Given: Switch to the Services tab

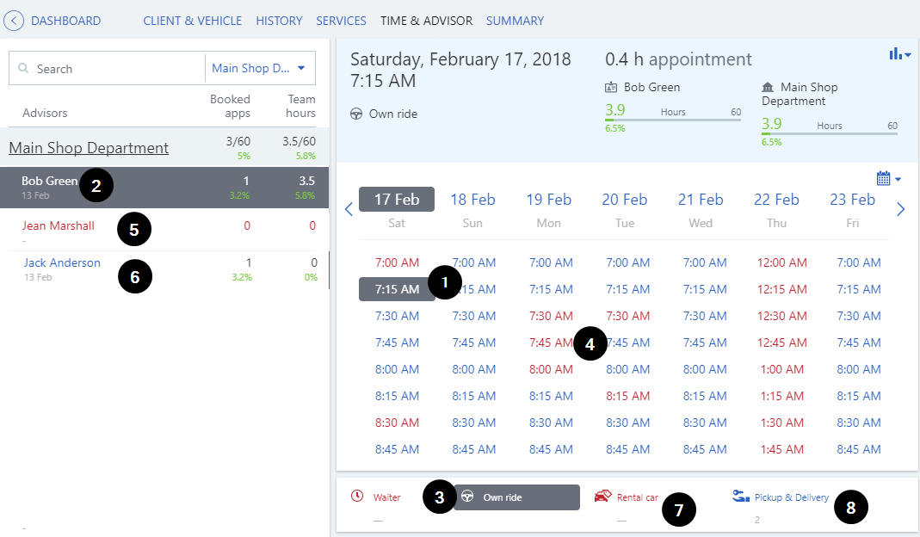Looking at the screenshot, I should [341, 21].
